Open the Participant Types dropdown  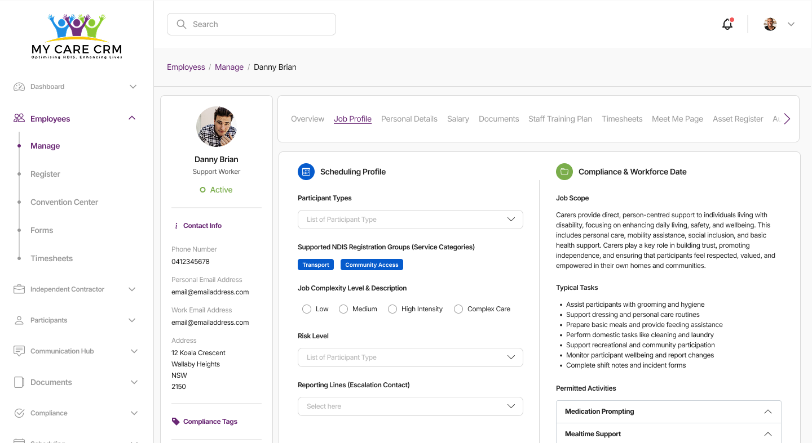coord(411,220)
